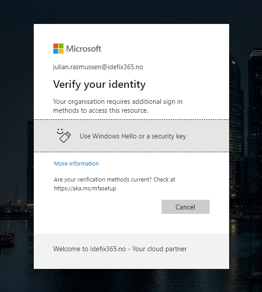
Task: Click the Microsoft wordmark text
Action: pyautogui.click(x=83, y=49)
